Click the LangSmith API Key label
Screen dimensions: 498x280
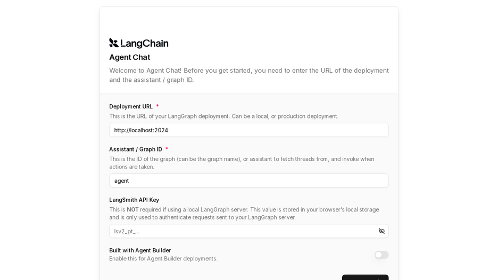(134, 200)
